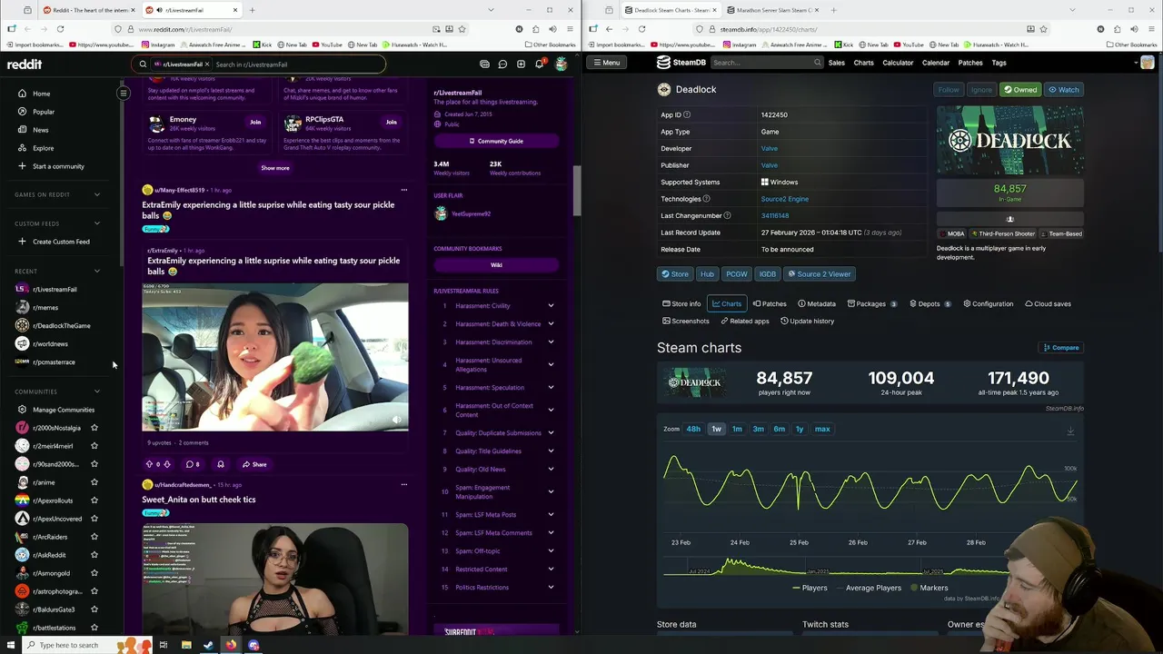The height and width of the screenshot is (654, 1163).
Task: Open SteamDB Calculator menu item
Action: pos(898,63)
